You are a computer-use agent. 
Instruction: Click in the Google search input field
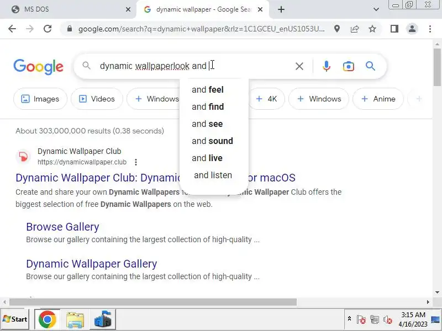pos(194,66)
